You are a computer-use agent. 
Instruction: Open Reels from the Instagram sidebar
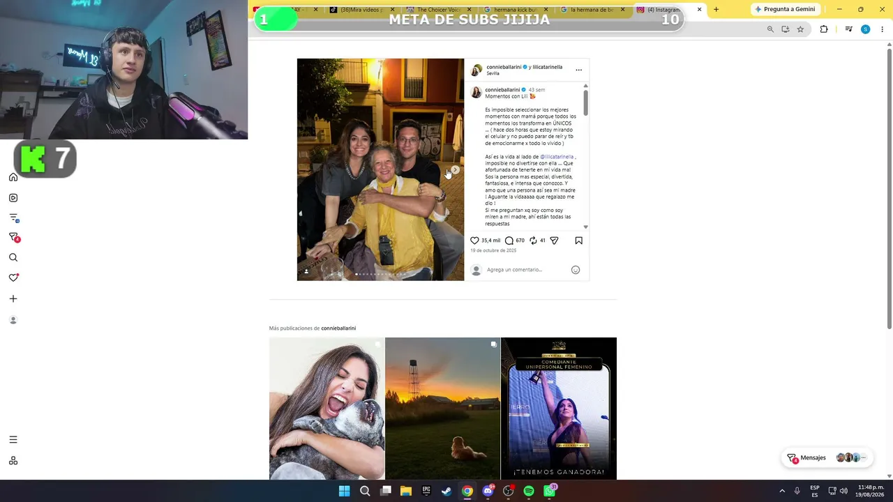[x=13, y=198]
